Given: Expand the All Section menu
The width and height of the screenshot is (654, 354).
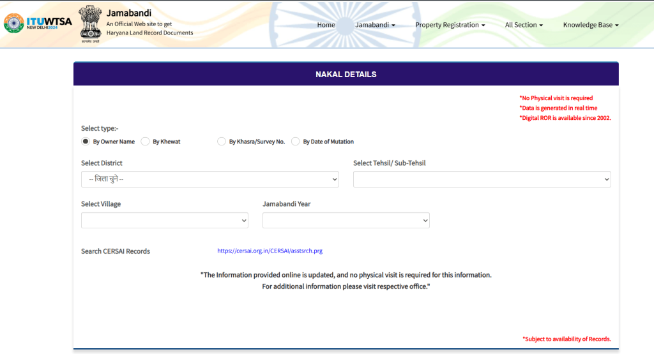Looking at the screenshot, I should (524, 25).
